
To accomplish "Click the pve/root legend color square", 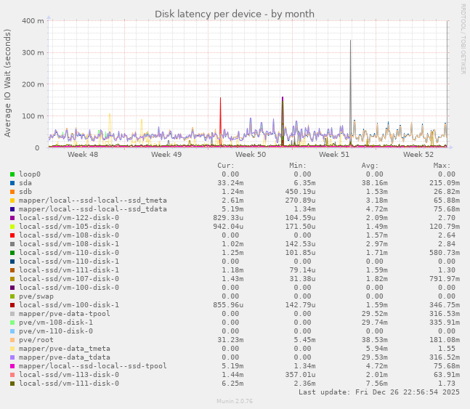I will click(12, 340).
